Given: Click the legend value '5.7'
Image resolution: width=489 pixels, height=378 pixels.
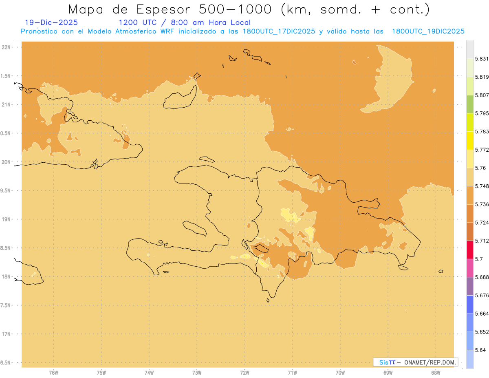Looking at the screenshot, I should tap(479, 259).
